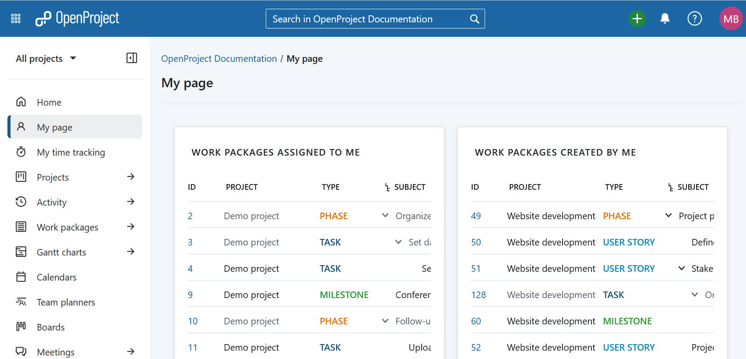Click TASK type in row 11
Image resolution: width=746 pixels, height=359 pixels.
(x=330, y=347)
